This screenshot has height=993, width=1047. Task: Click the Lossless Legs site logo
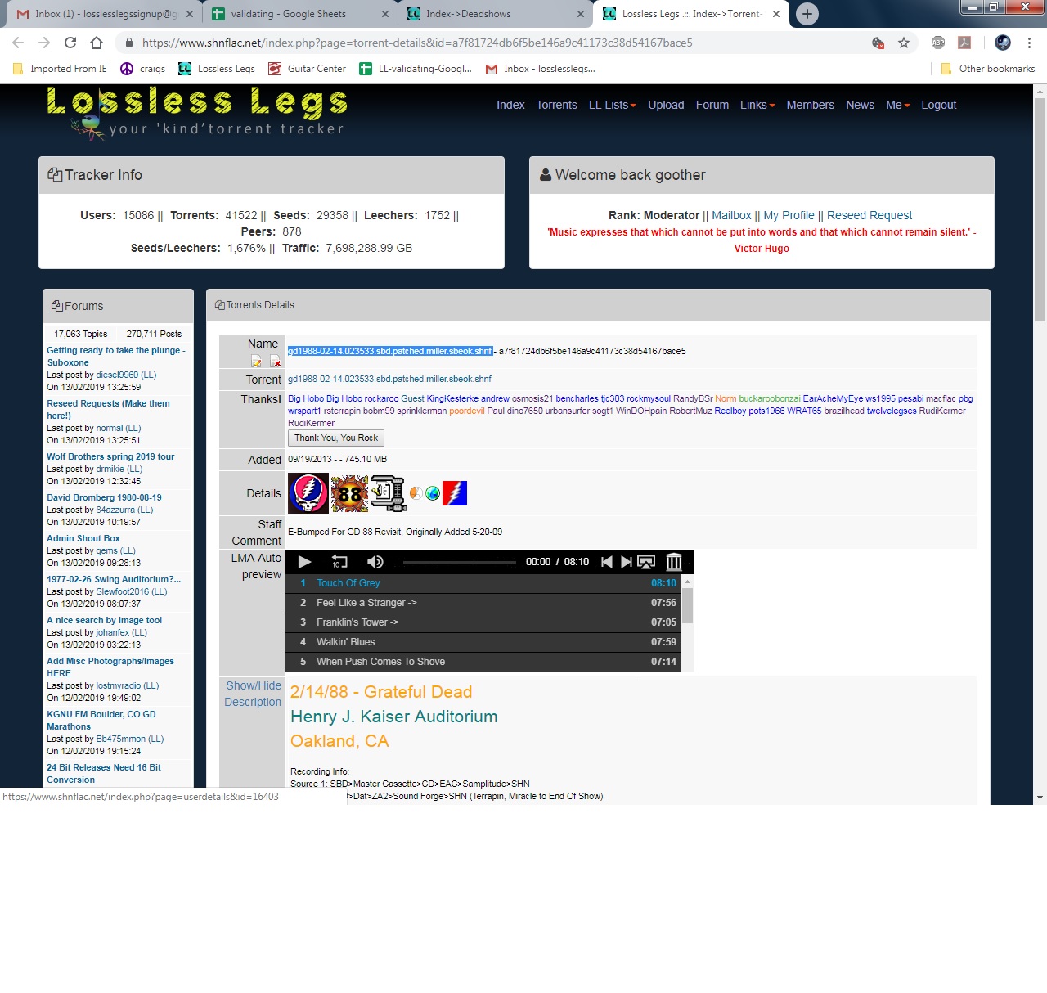pyautogui.click(x=197, y=112)
